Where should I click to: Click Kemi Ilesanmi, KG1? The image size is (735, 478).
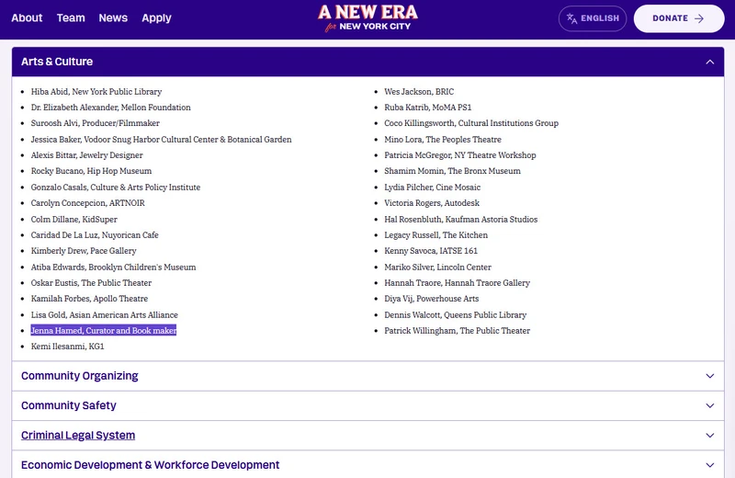coord(67,347)
